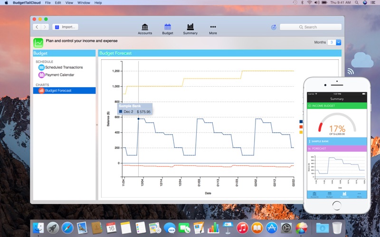Switch to the Budget toolbar view
Screen dimensions: 380x237
pyautogui.click(x=168, y=29)
